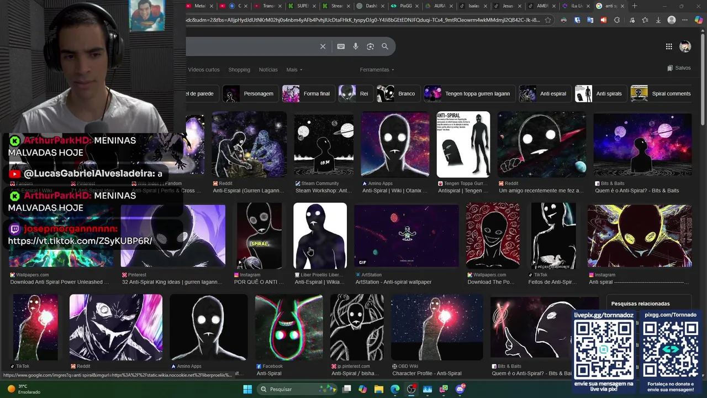Screen dimensions: 707x398
Task: Open the Windows Start menu
Action: (247, 389)
